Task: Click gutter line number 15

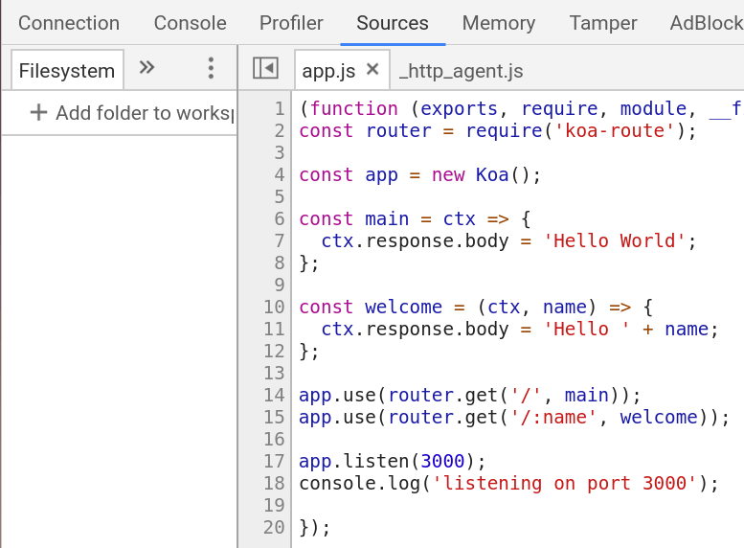Action: click(274, 417)
